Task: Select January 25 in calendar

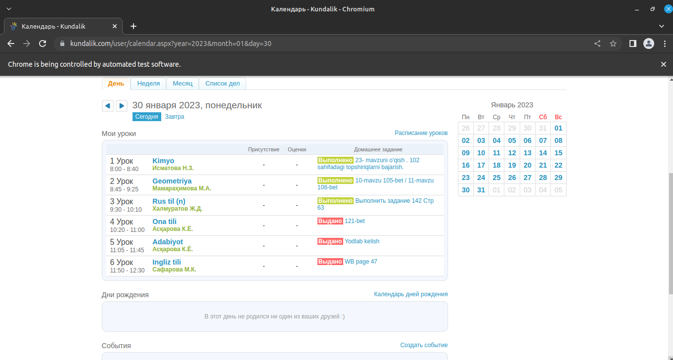Action: [496, 178]
